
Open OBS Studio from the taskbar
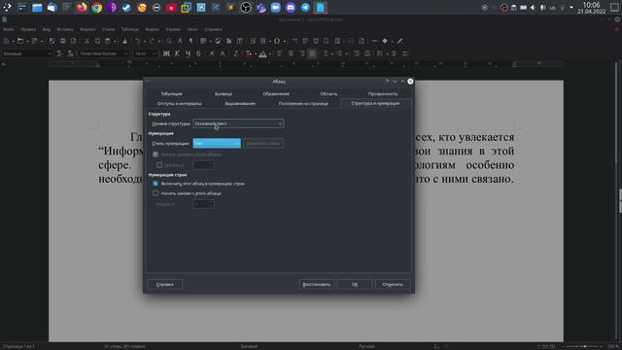coord(246,8)
